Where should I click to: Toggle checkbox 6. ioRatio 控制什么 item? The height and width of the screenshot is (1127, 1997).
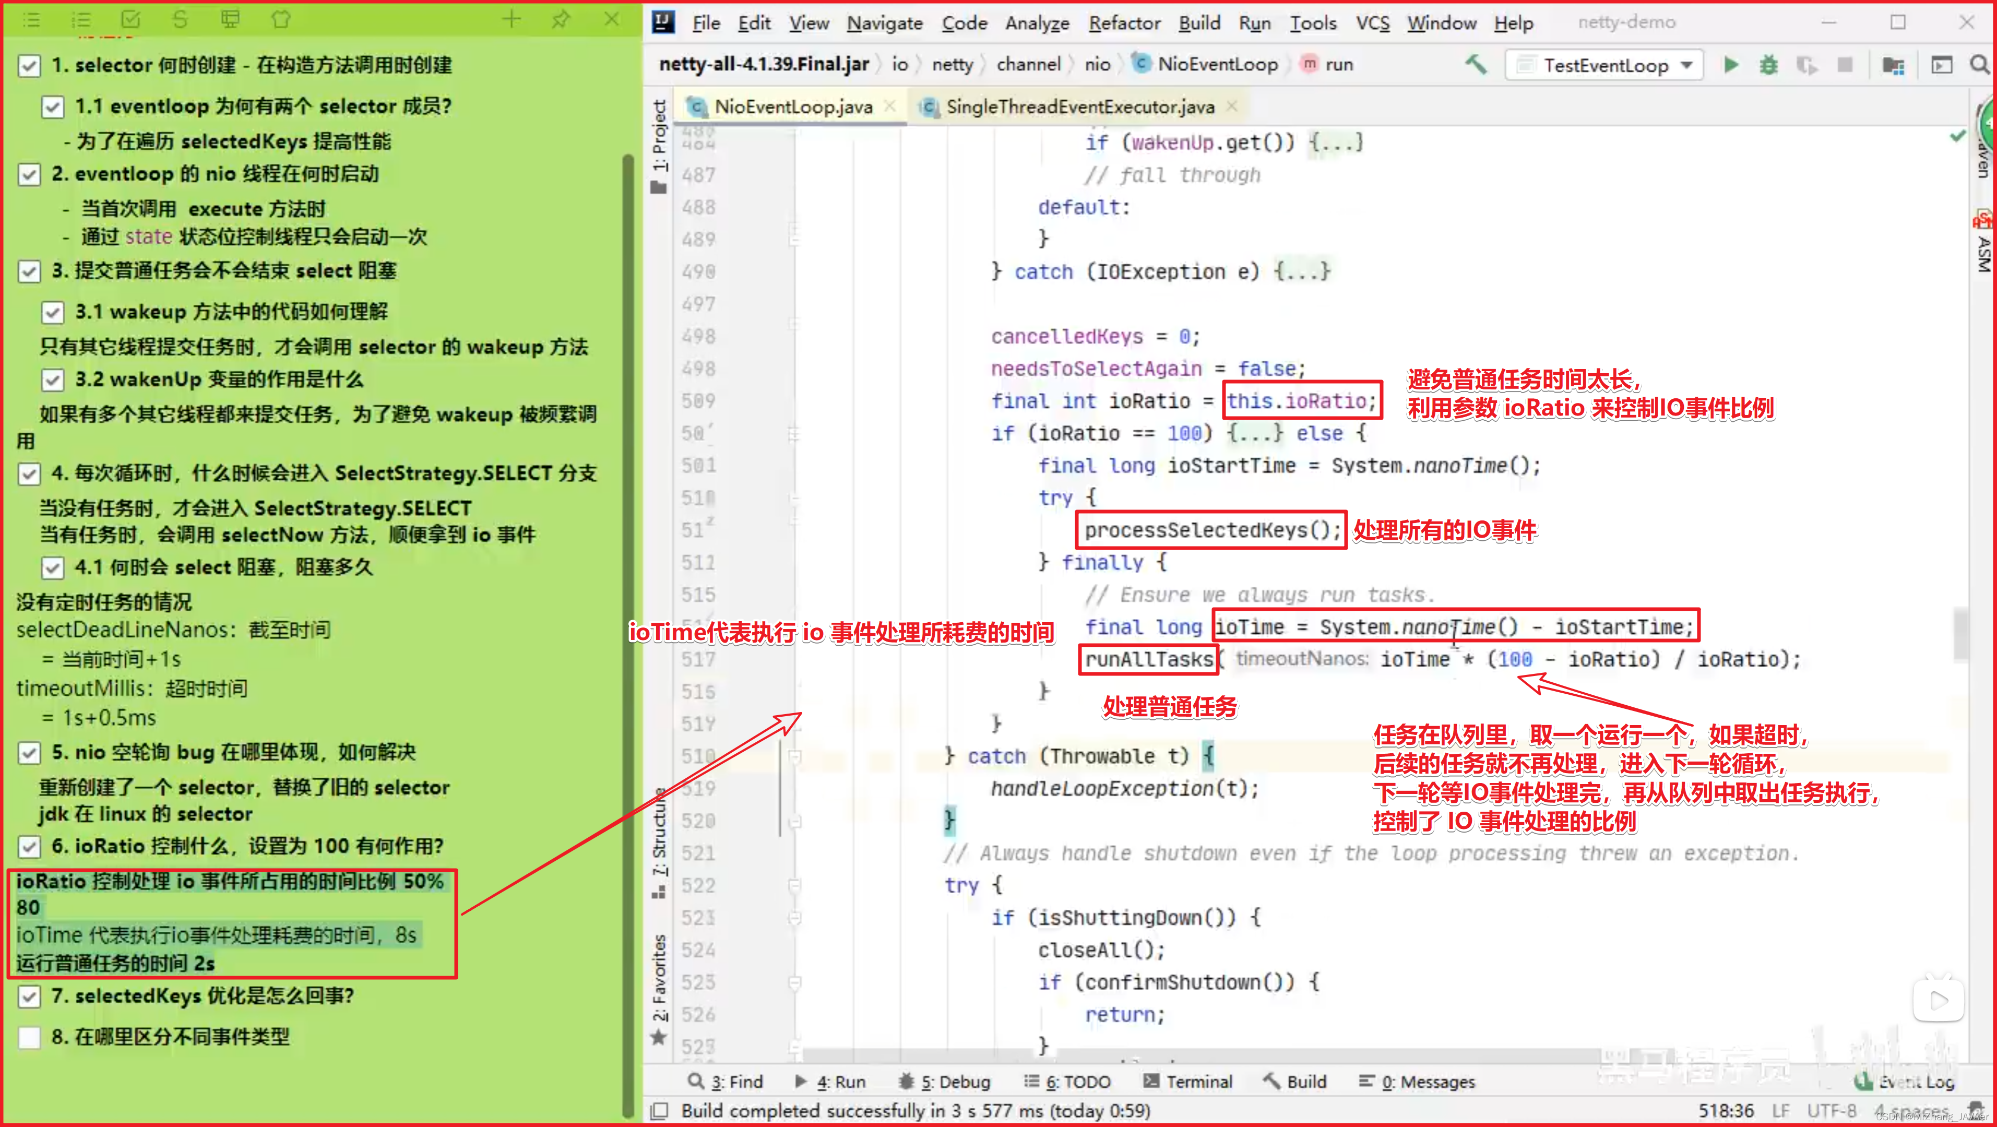point(29,846)
